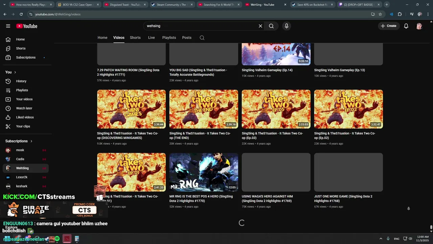Open It Takes Two THE END thumbnail
The width and height of the screenshot is (433, 244).
pos(204,109)
